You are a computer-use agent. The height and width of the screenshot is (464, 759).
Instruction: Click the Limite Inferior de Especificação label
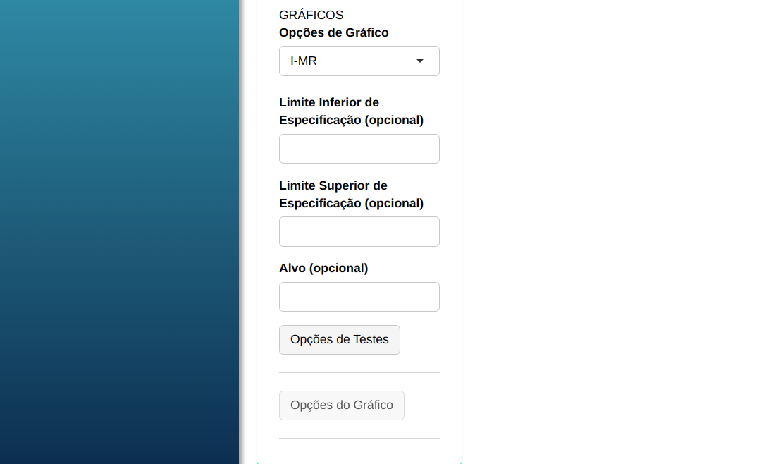[329, 103]
